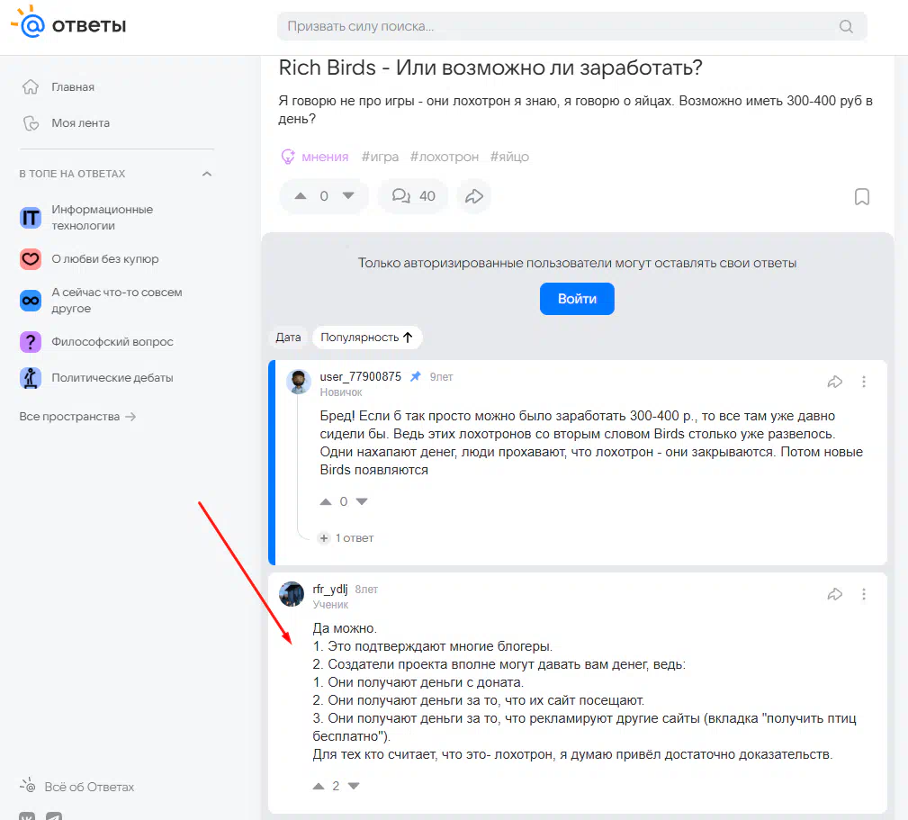The height and width of the screenshot is (820, 908).
Task: Share the answer by rfr_ydlj
Action: [834, 594]
